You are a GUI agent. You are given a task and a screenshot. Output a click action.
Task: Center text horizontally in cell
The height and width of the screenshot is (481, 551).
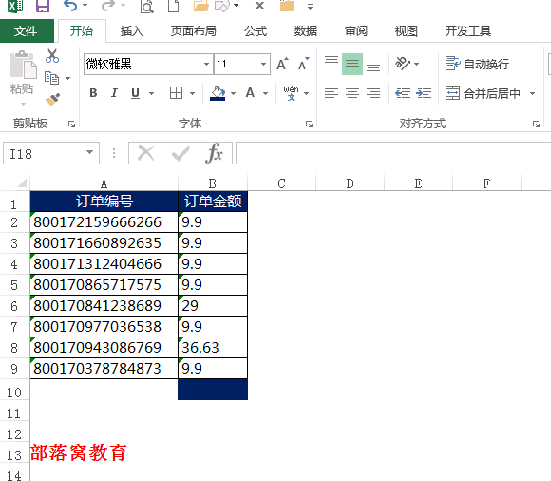[352, 93]
